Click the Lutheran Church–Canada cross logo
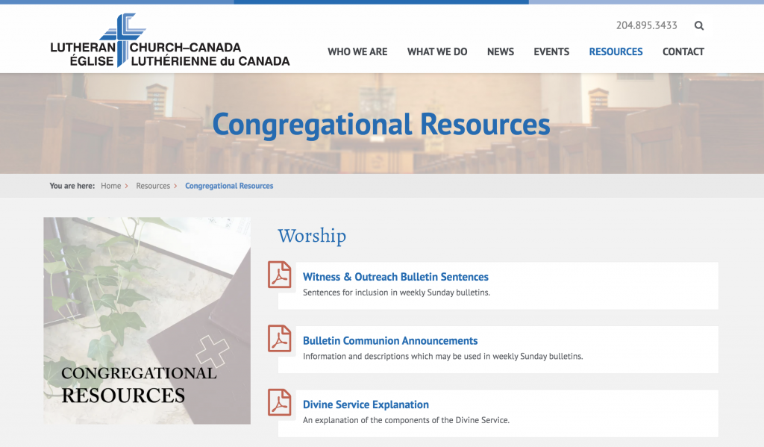Viewport: 764px width, 447px height. click(170, 40)
